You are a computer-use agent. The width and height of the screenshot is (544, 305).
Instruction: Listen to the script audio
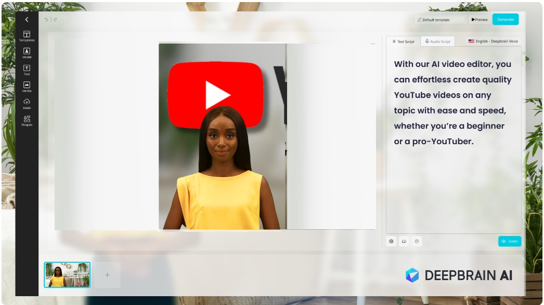pyautogui.click(x=510, y=241)
